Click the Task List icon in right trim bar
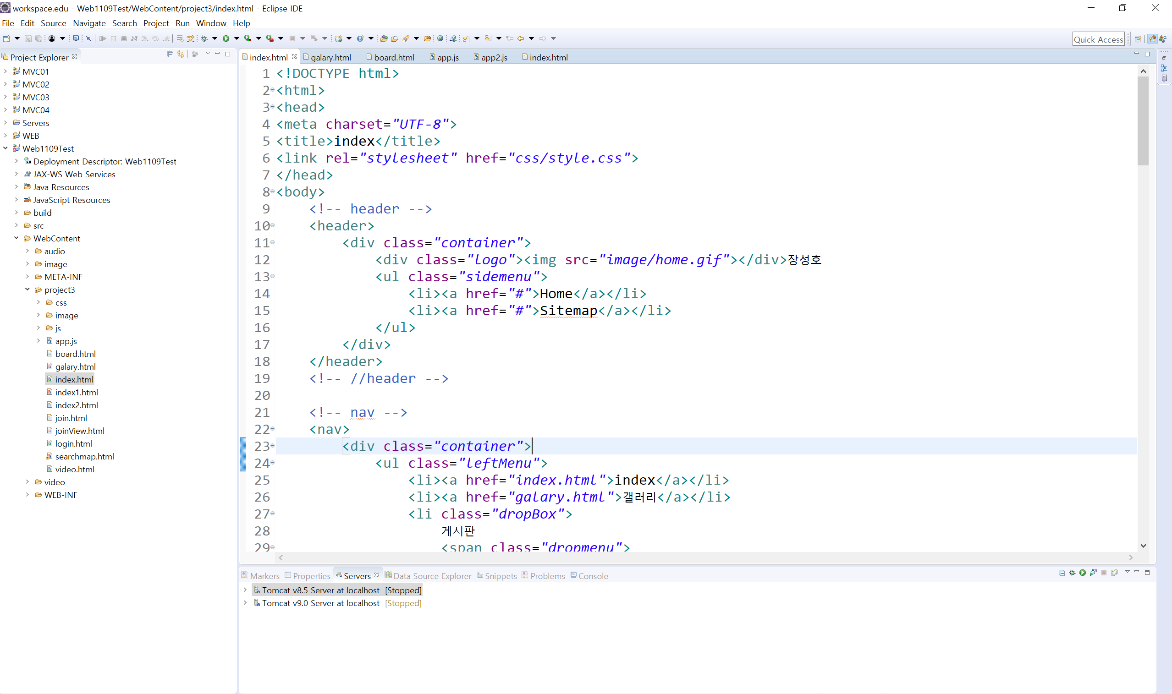This screenshot has height=694, width=1172. [1164, 79]
